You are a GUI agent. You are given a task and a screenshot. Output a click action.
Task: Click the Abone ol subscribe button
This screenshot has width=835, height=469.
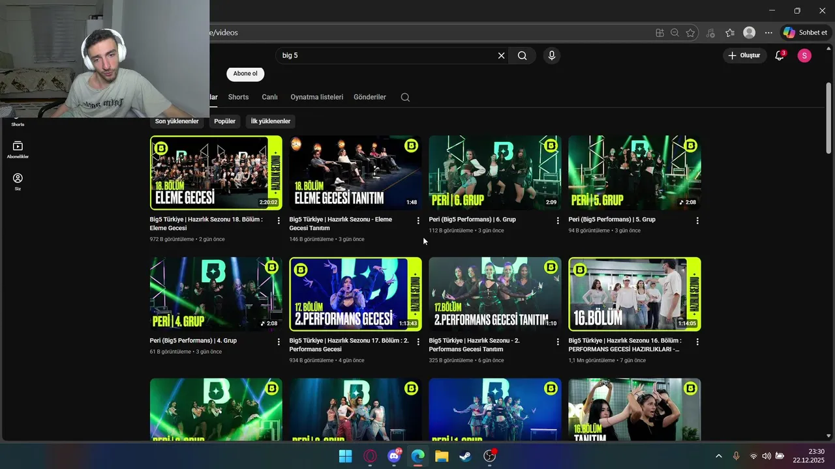point(245,74)
